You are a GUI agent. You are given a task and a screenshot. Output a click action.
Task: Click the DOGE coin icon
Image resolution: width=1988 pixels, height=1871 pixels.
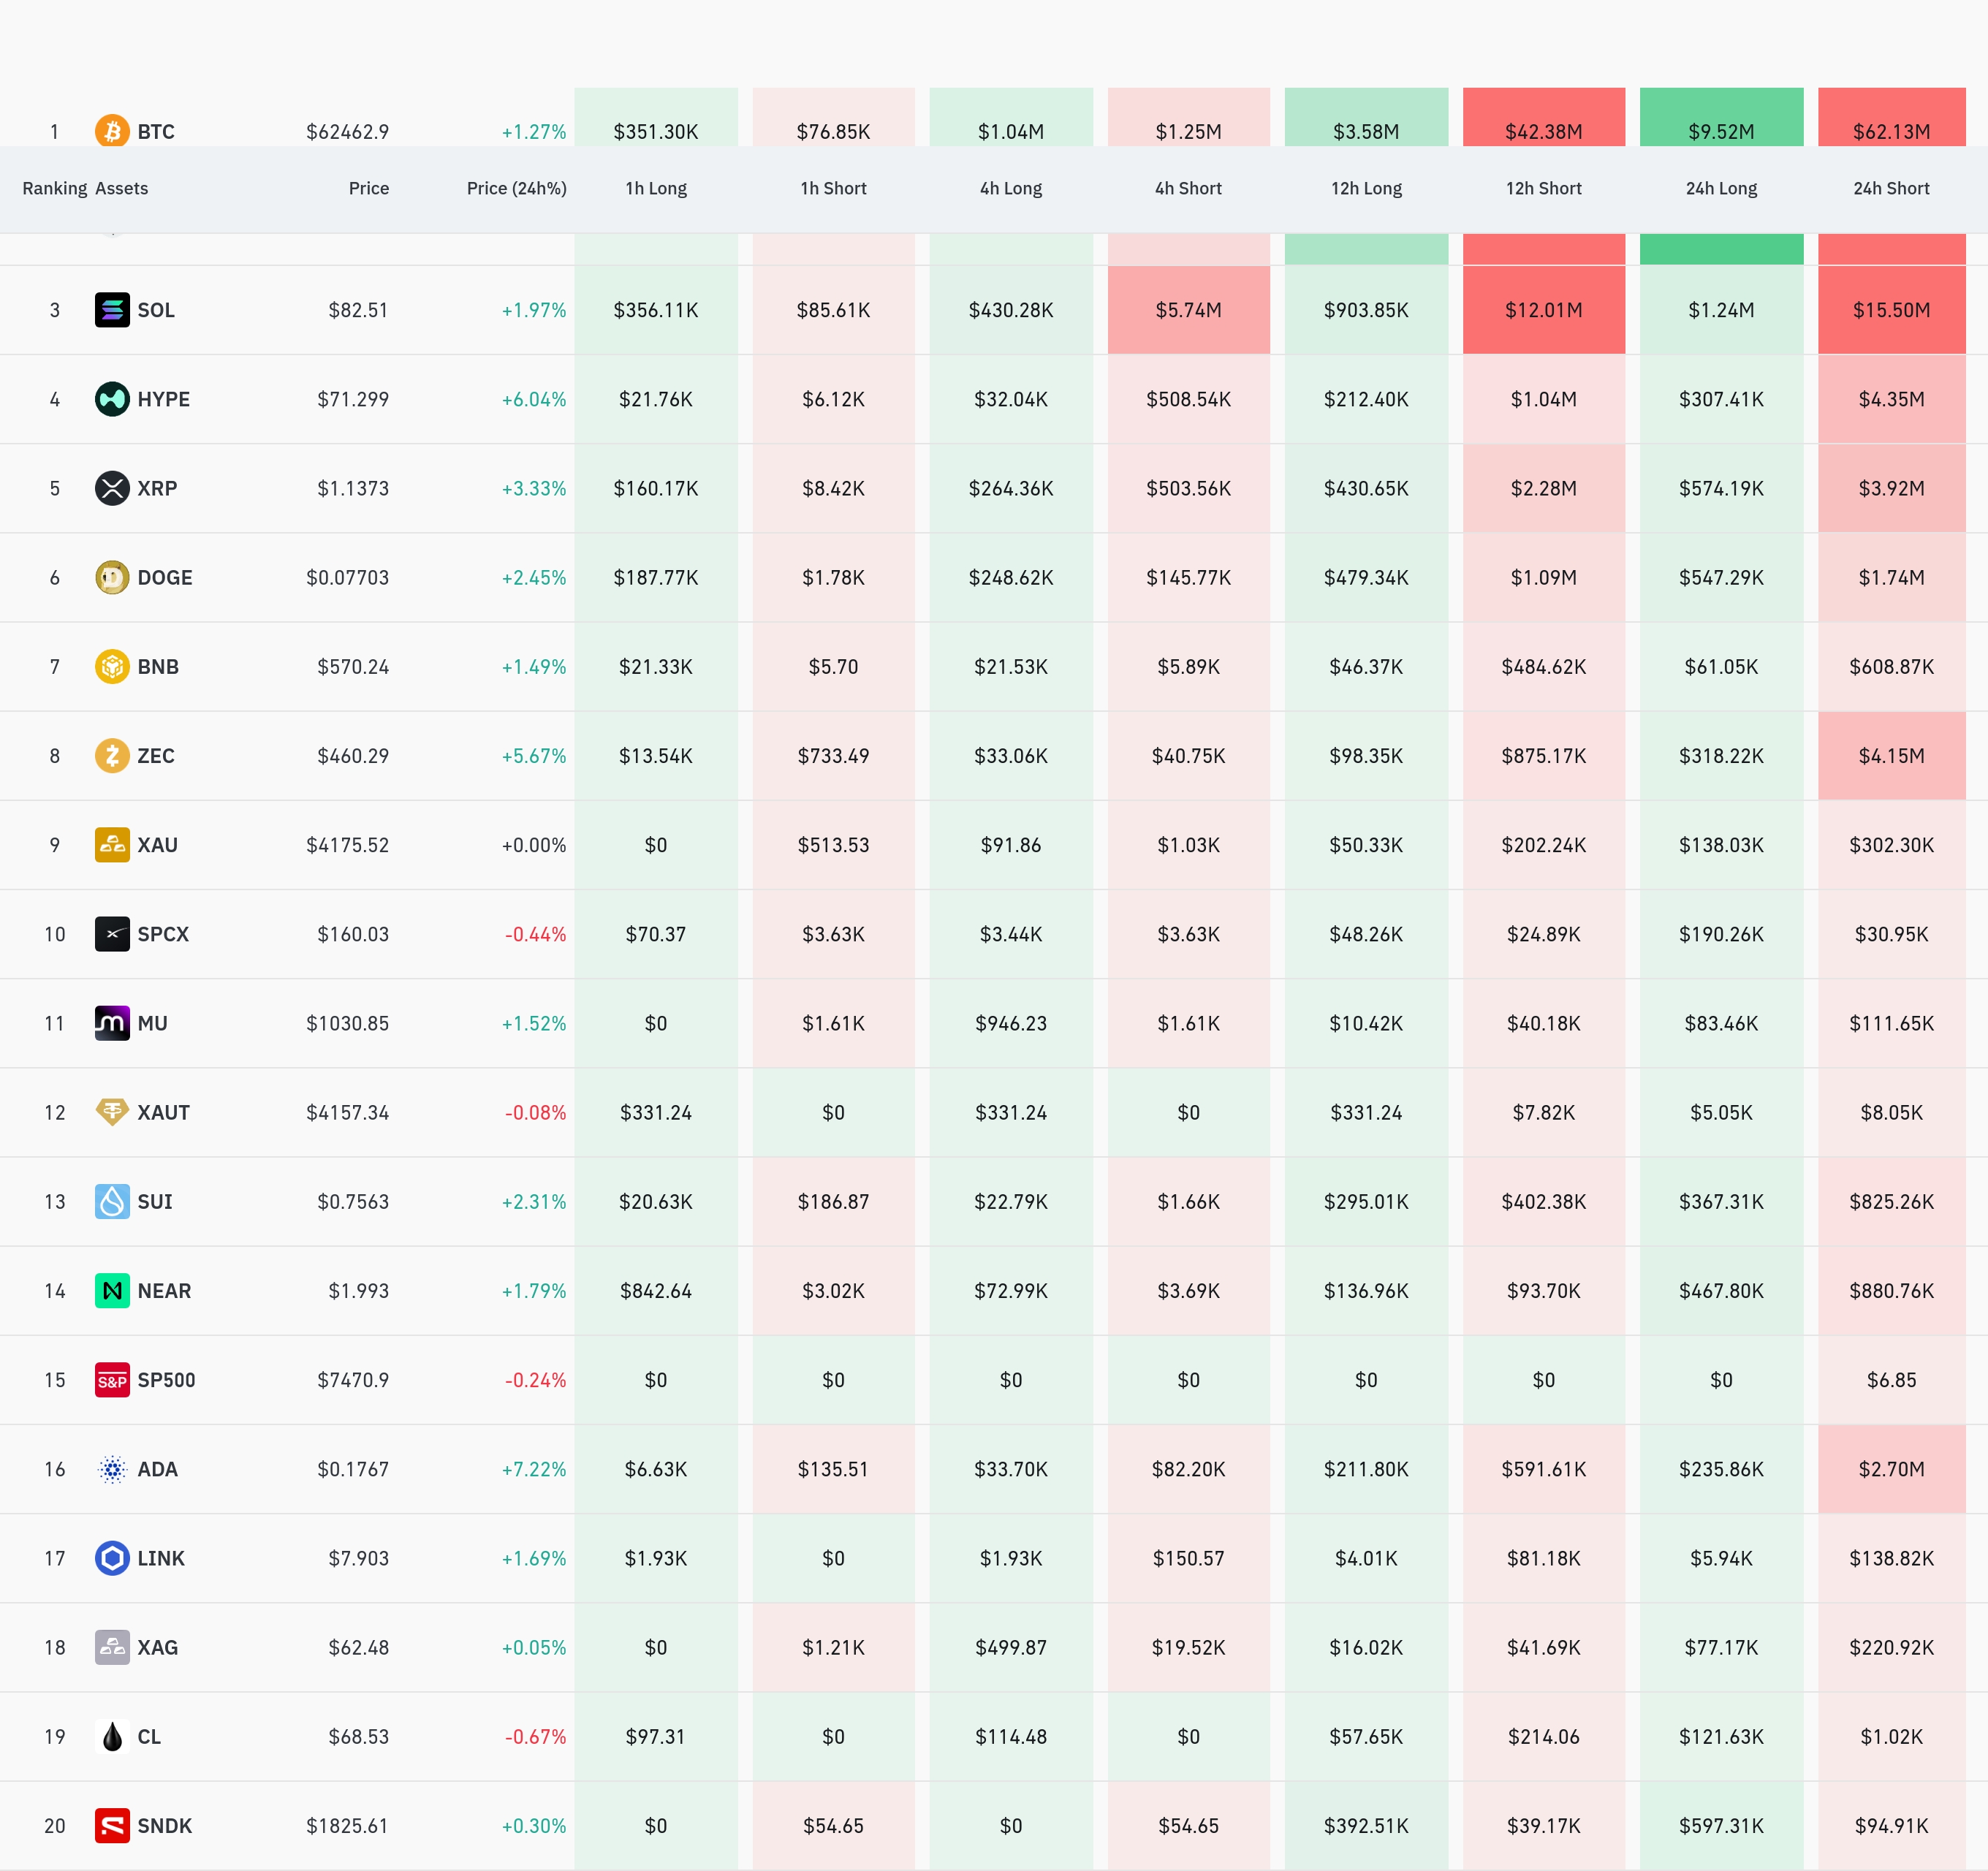(x=112, y=577)
